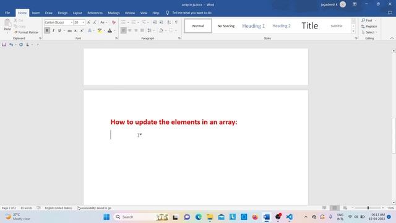This screenshot has width=396, height=223.
Task: Sort the selected text
Action: [169, 22]
